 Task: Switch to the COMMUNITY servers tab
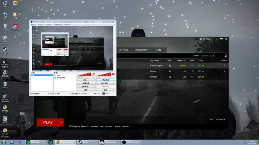[141, 50]
